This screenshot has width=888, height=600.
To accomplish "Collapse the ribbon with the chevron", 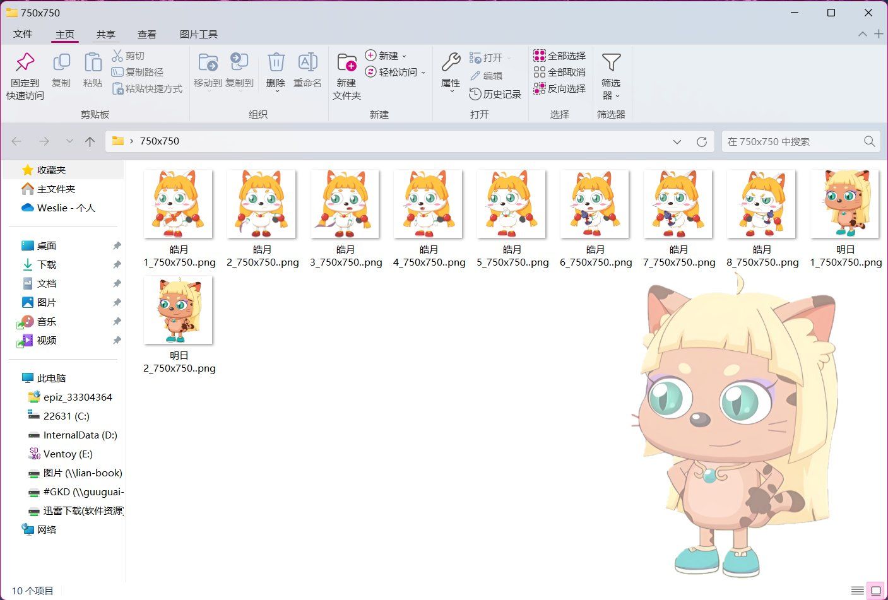I will pyautogui.click(x=862, y=34).
